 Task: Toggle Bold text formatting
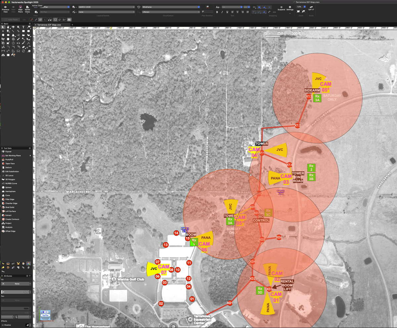(x=217, y=12)
